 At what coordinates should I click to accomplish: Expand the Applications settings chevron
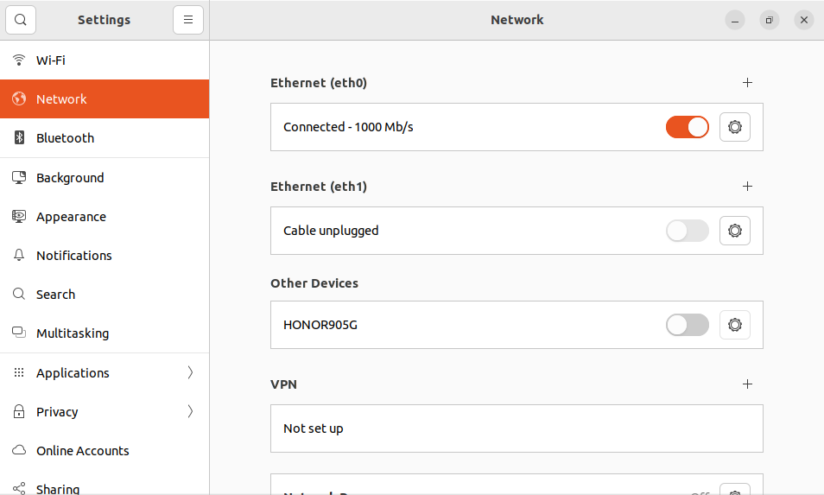coord(190,372)
